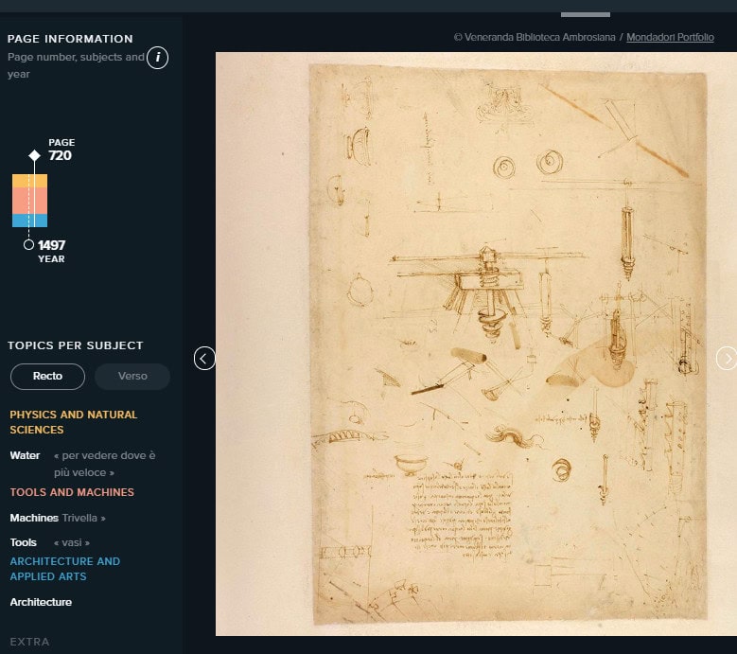
Task: Click the grey bar at the top
Action: 586,14
